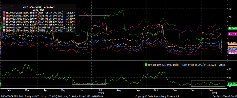Click the legend value 47.0457 for NVDA
Viewport: 237px width, 98px height.
71,25
